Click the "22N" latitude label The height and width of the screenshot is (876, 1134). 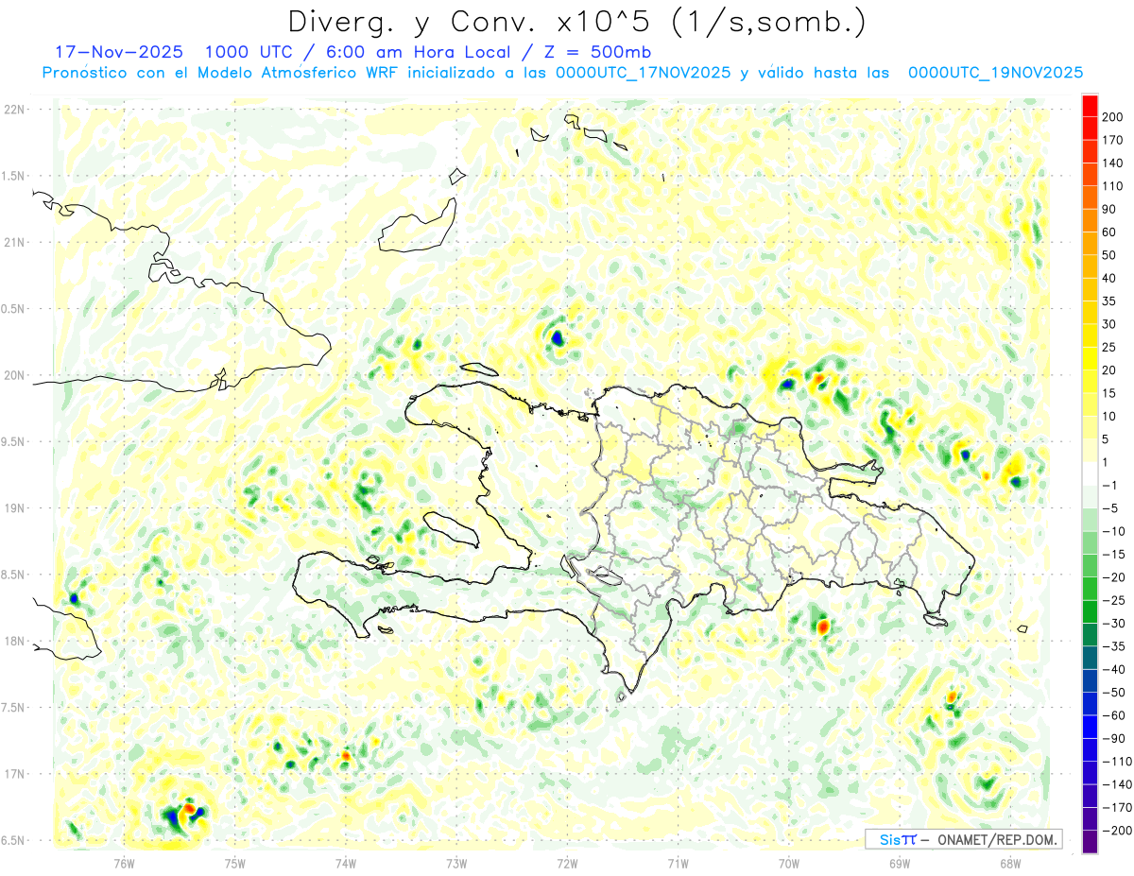coord(14,110)
